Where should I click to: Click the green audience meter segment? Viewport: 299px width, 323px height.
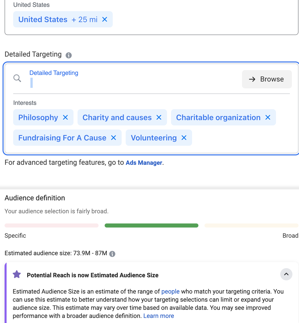pyautogui.click(x=151, y=225)
